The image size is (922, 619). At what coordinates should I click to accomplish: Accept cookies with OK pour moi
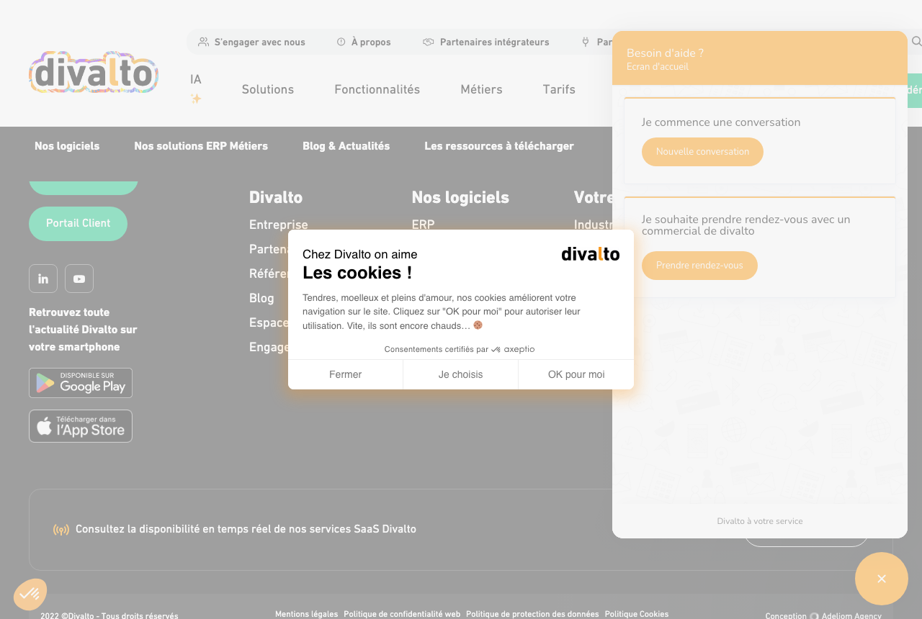(x=576, y=374)
